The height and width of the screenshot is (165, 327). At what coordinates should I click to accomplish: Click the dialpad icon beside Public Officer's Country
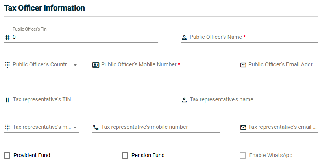tap(7, 65)
